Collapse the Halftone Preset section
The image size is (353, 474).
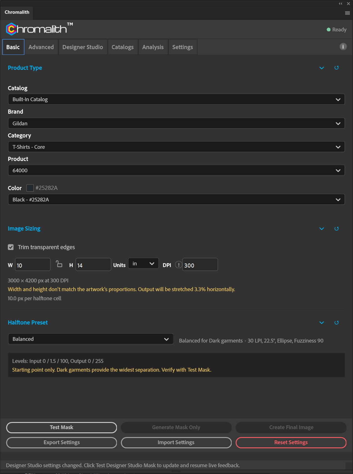click(x=322, y=323)
